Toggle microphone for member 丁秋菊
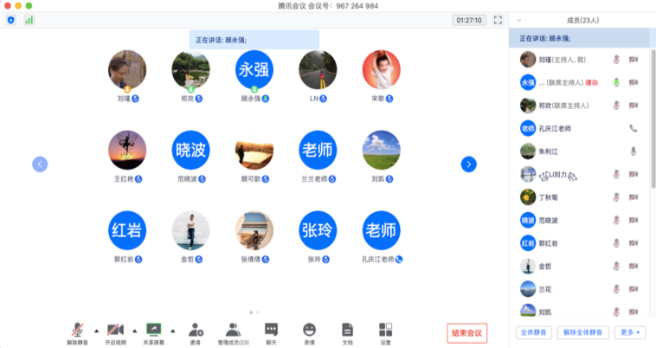Viewport: 656px width, 348px height. (617, 197)
